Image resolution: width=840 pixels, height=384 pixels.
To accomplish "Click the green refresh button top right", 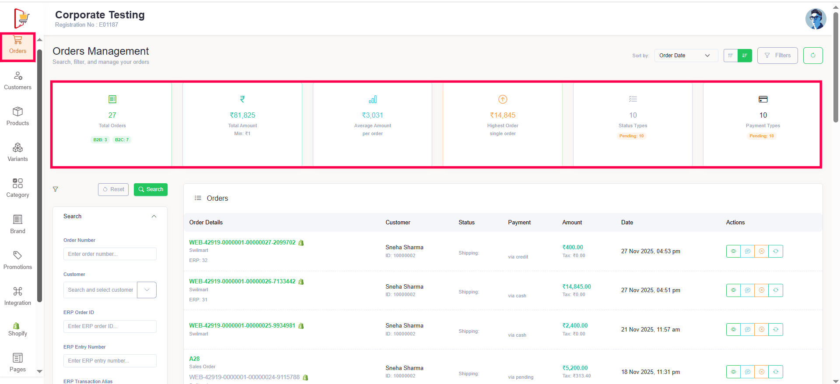I will click(813, 56).
